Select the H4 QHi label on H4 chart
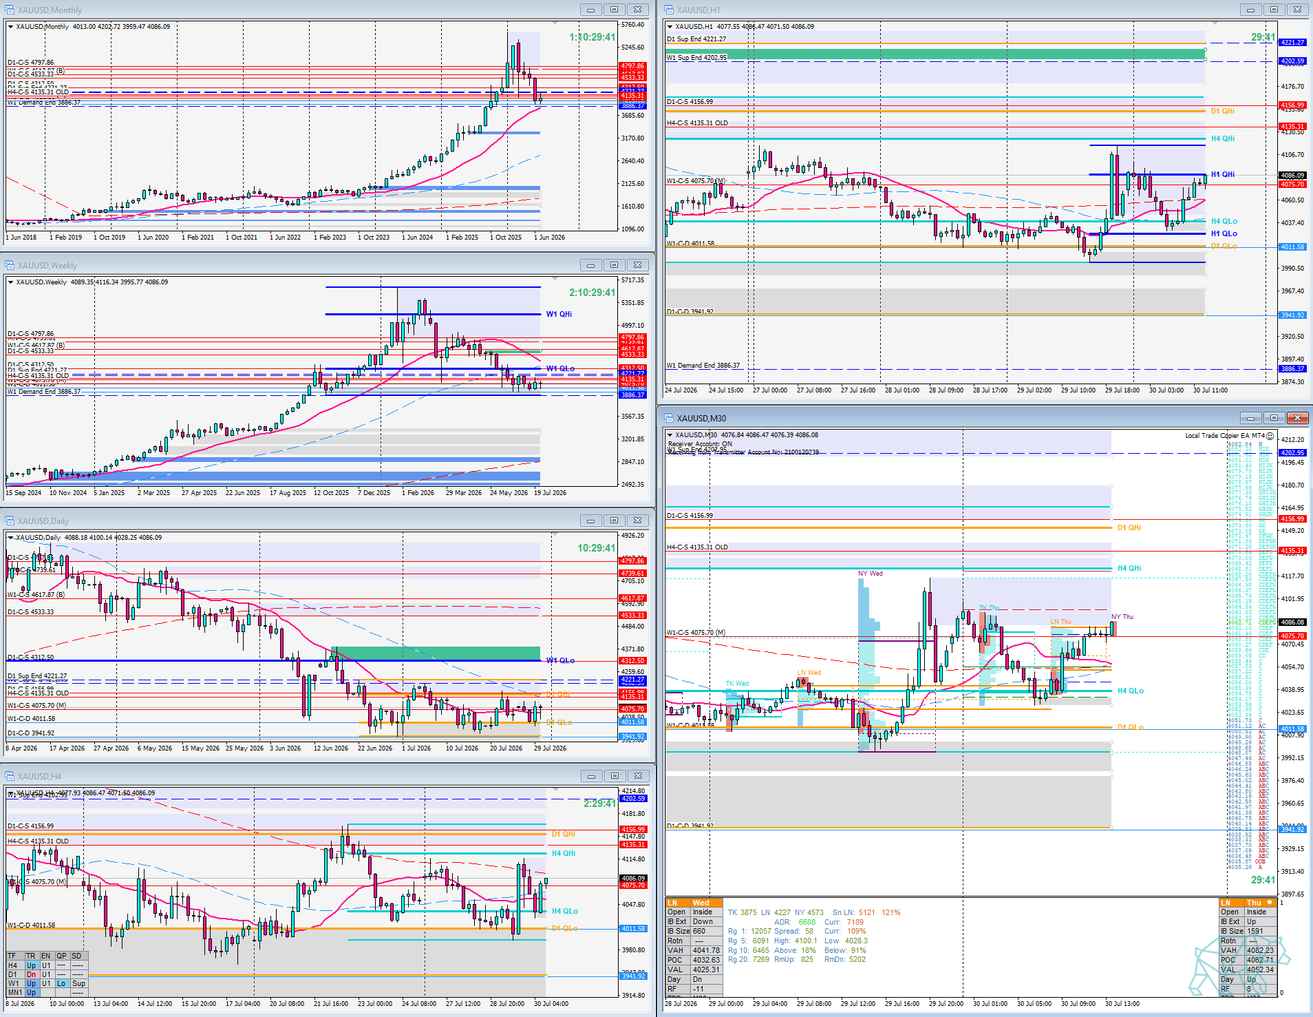Screen dimensions: 1313x1017 [x=564, y=854]
